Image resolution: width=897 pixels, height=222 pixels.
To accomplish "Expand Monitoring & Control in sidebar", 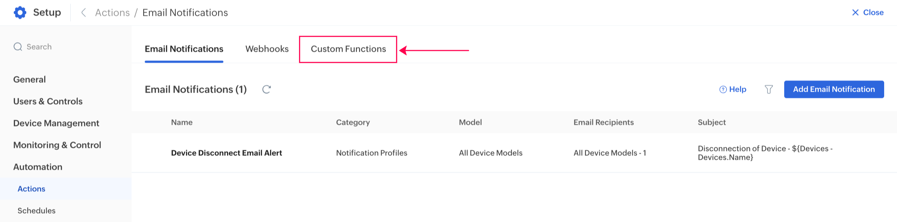I will (57, 145).
